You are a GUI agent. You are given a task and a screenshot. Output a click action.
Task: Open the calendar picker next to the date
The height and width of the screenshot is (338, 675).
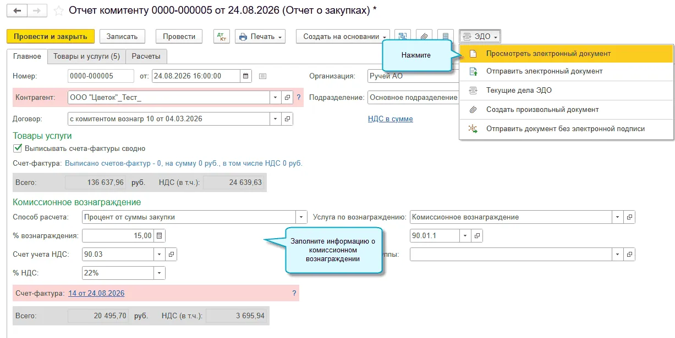pos(246,76)
